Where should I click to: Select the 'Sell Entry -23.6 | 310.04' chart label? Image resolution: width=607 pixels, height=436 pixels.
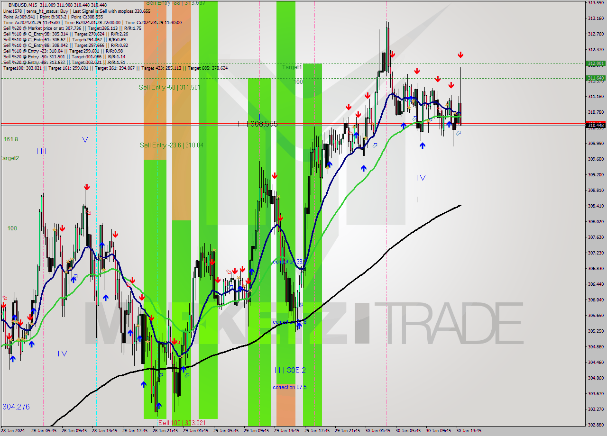pyautogui.click(x=172, y=145)
